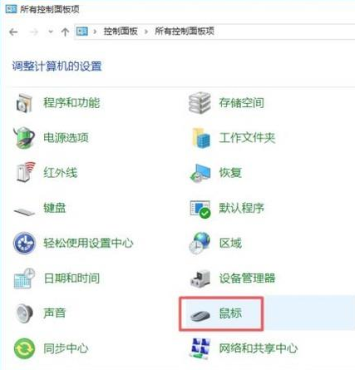Expand chevron after 控制面板 in address bar
This screenshot has height=370, width=355.
point(146,32)
